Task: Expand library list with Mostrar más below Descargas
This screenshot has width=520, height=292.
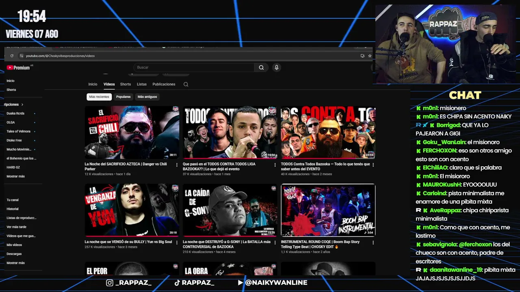Action: [x=16, y=263]
